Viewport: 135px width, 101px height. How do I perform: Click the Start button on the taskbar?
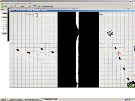(x=3, y=99)
